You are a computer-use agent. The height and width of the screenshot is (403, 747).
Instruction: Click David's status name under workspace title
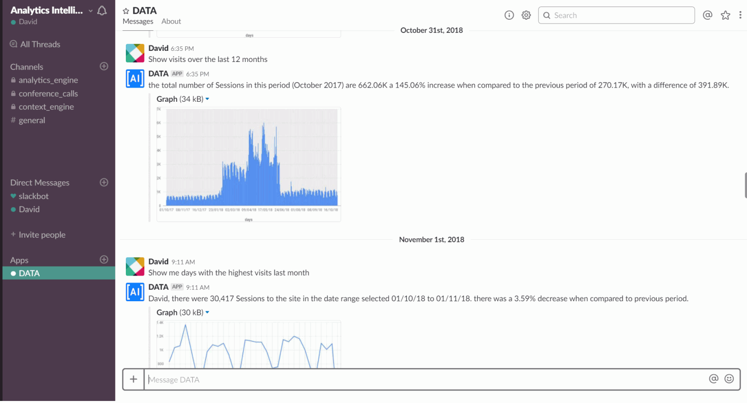point(28,22)
